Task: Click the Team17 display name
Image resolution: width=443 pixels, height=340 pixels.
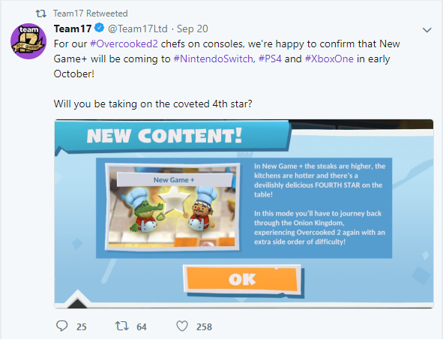Action: tap(73, 29)
